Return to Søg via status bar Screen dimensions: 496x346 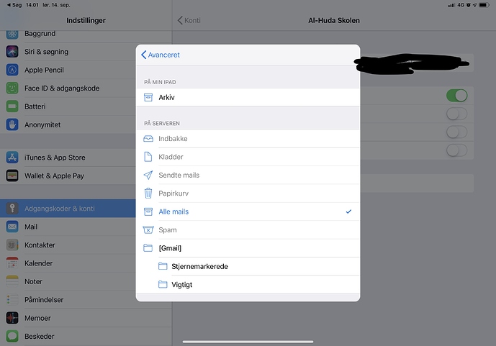[14, 5]
